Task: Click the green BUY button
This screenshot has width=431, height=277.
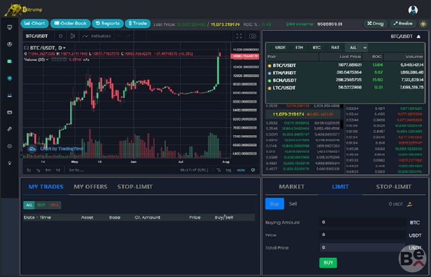Action: pos(328,263)
